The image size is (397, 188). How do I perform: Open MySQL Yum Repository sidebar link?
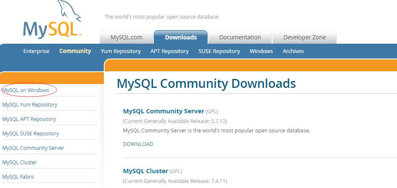click(30, 104)
